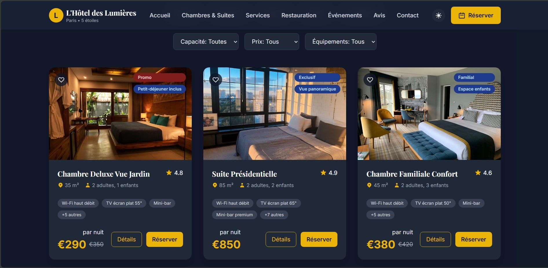Favorite the Chambre Deluxe Vue Jardin heart
This screenshot has height=268, width=548.
click(x=61, y=80)
